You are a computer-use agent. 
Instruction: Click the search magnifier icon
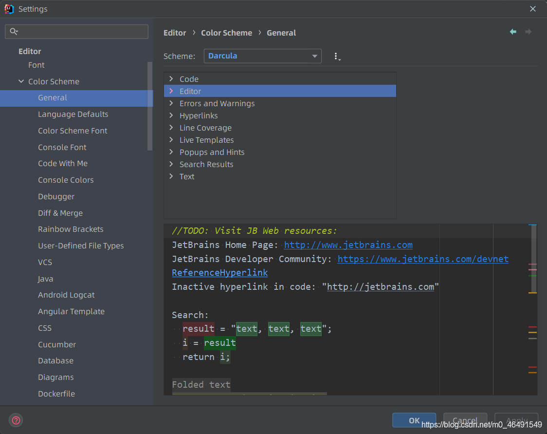click(x=14, y=32)
